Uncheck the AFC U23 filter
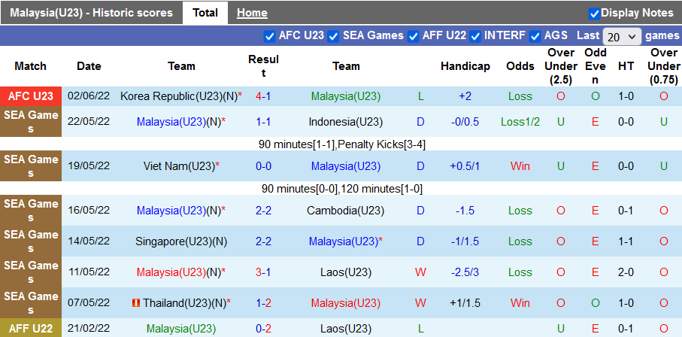Screen dimensions: 682x337 pyautogui.click(x=270, y=36)
